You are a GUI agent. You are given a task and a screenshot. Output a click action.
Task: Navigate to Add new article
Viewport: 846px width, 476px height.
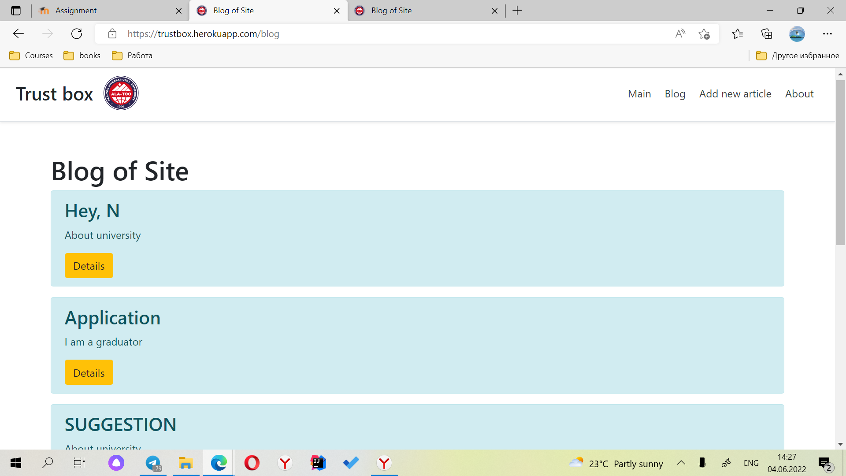coord(735,94)
